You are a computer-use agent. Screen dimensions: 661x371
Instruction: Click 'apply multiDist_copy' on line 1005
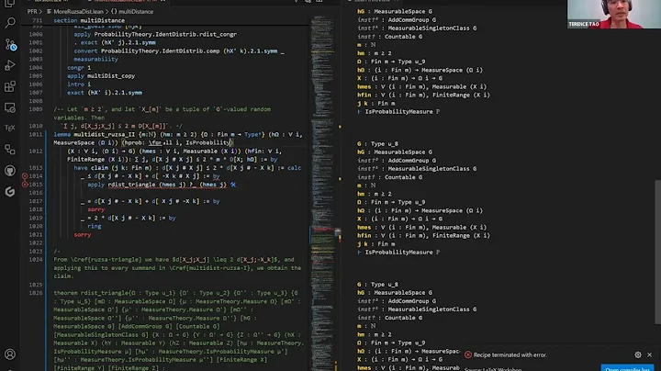(x=101, y=76)
